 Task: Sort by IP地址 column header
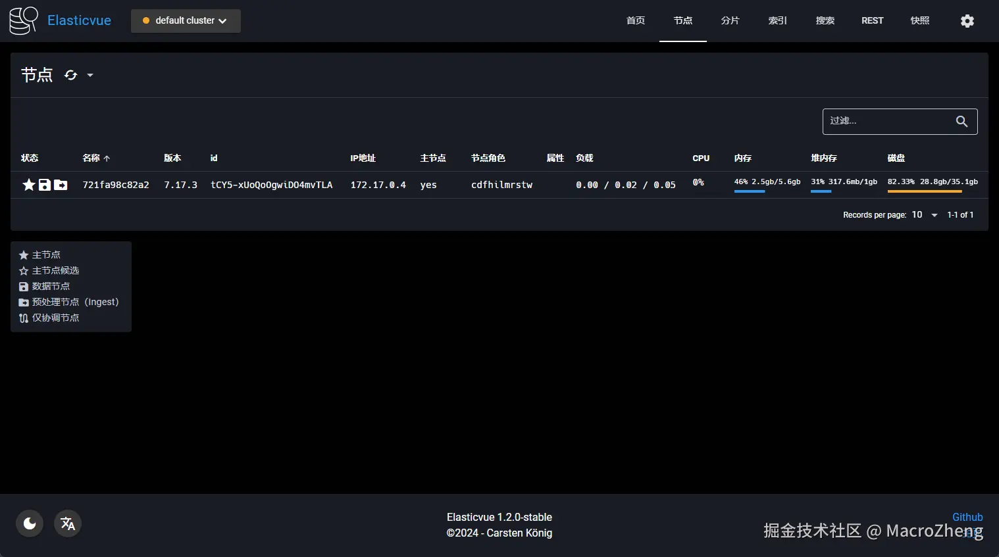[363, 158]
